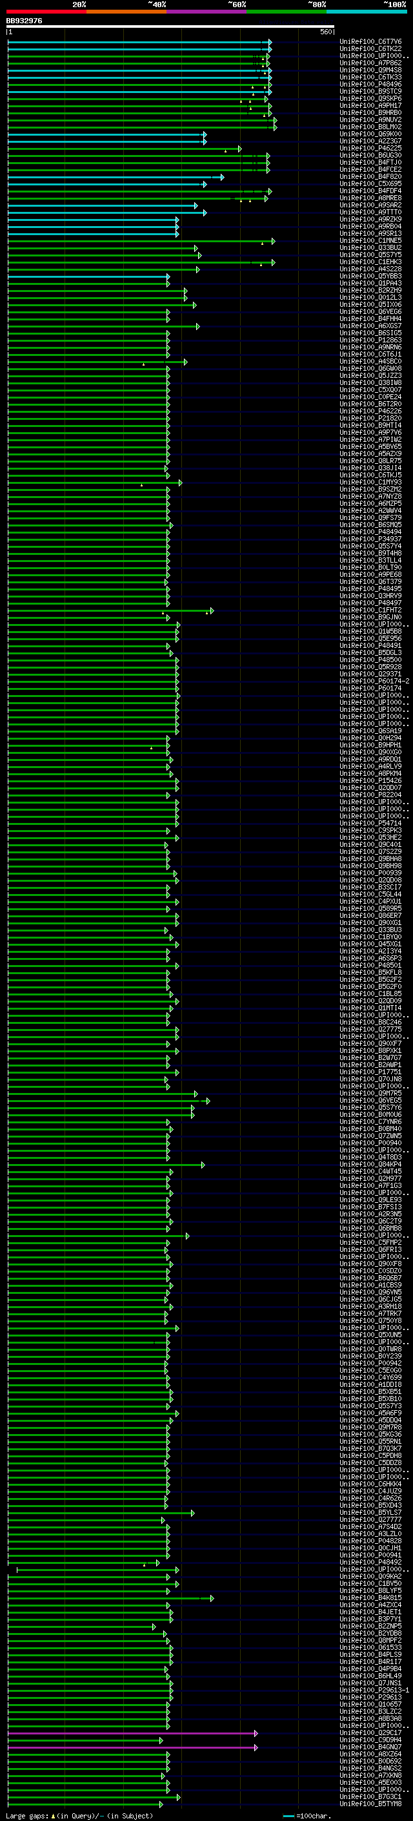The width and height of the screenshot is (413, 1821).
Task: Select hit UniRef100_Q9FS79
Action: click(x=370, y=518)
